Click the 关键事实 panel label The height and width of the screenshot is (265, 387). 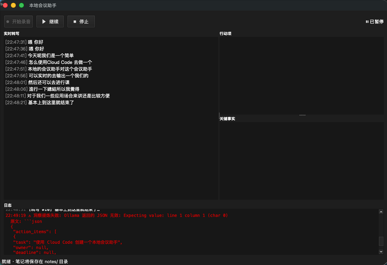227,119
